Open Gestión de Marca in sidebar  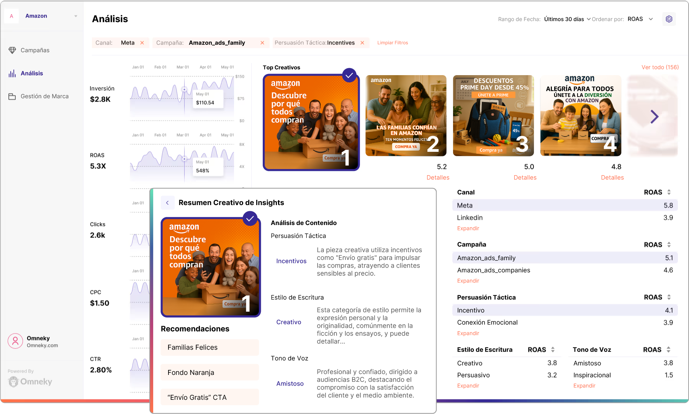point(44,96)
